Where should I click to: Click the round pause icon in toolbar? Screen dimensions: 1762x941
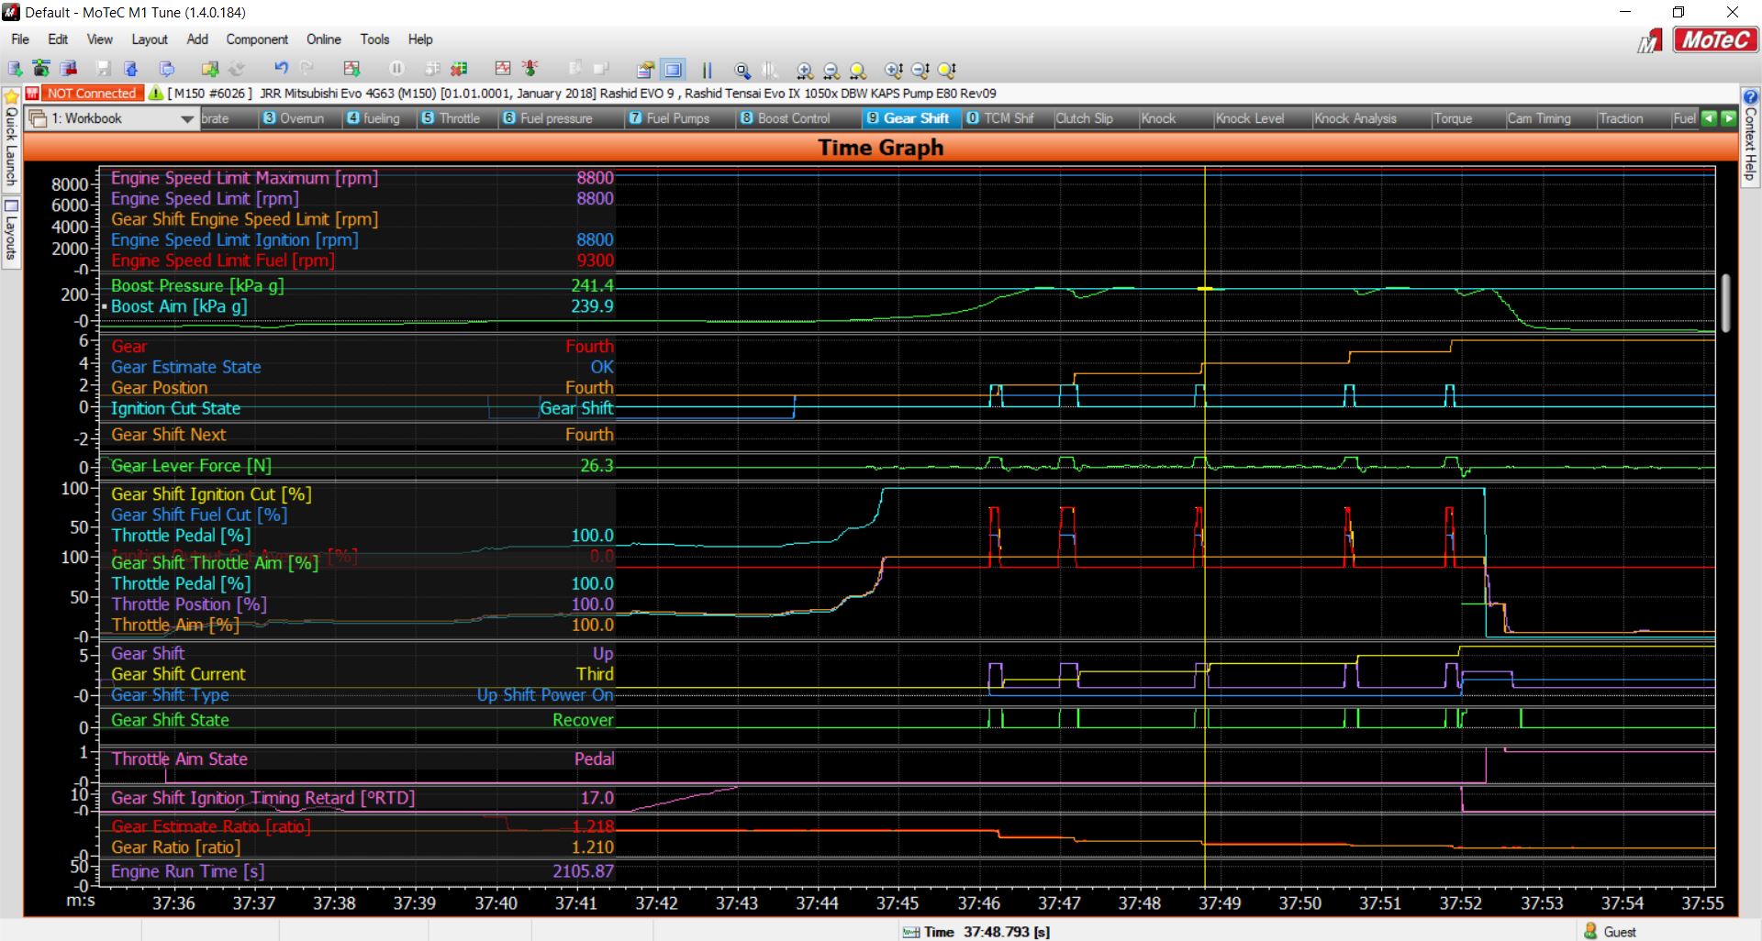396,69
